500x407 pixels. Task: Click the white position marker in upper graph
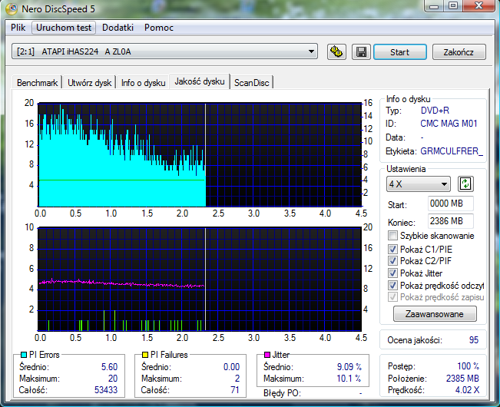pyautogui.click(x=205, y=154)
